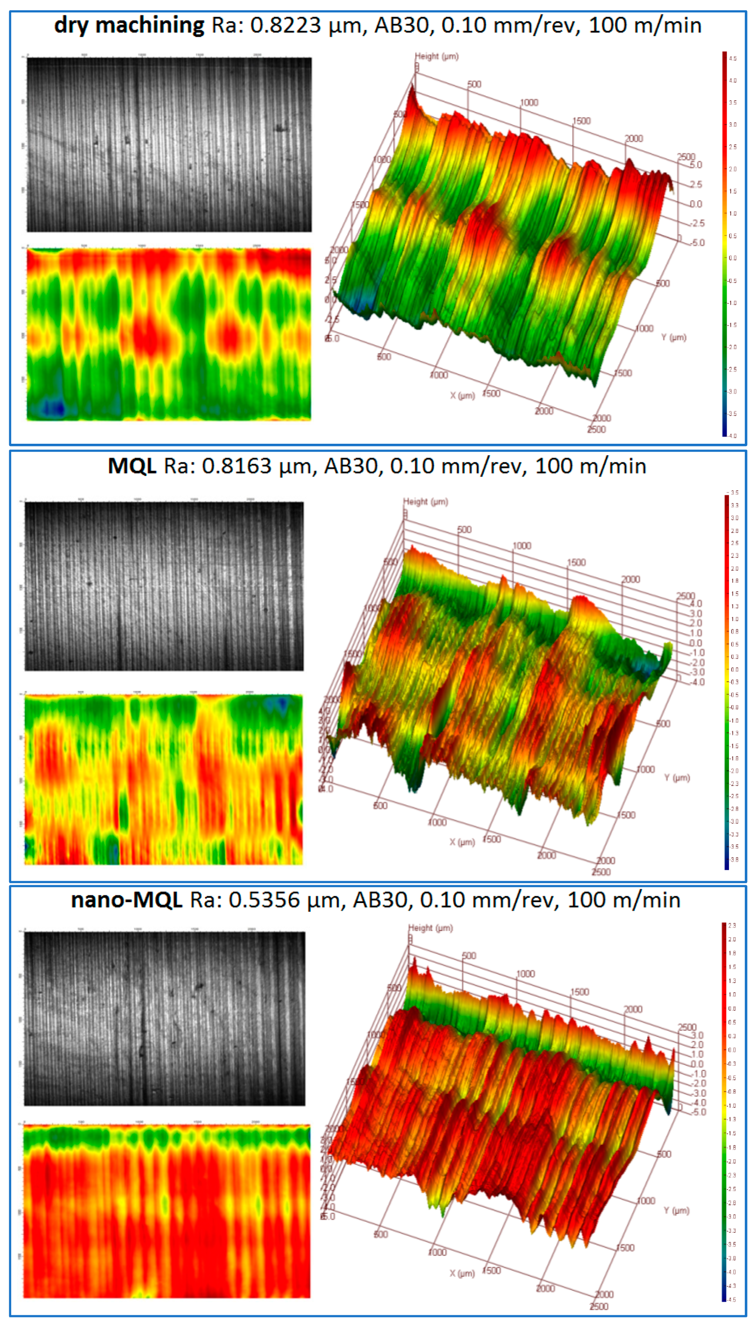
Task: Open the MQL 2D height color map
Action: tap(163, 779)
